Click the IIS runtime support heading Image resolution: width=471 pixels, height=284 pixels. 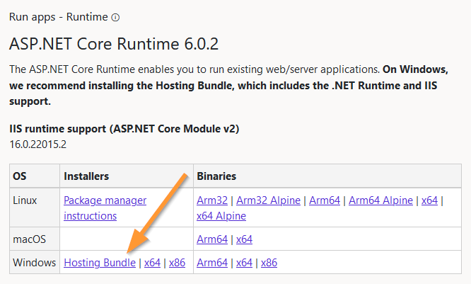[x=124, y=129]
